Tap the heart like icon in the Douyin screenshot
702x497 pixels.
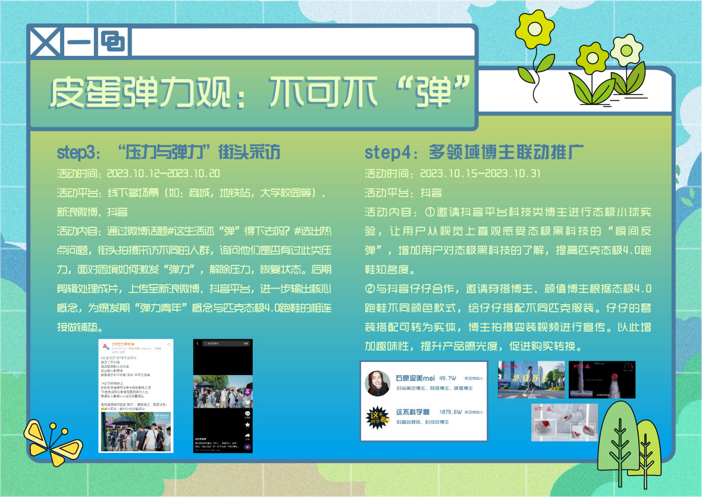pos(247,403)
